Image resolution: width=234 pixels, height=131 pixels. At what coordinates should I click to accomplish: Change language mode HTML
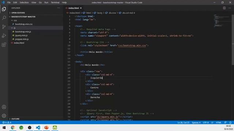(x=219, y=123)
